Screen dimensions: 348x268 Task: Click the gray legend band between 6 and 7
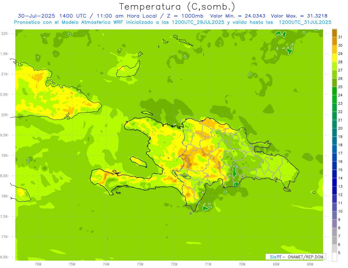[x=334, y=240]
